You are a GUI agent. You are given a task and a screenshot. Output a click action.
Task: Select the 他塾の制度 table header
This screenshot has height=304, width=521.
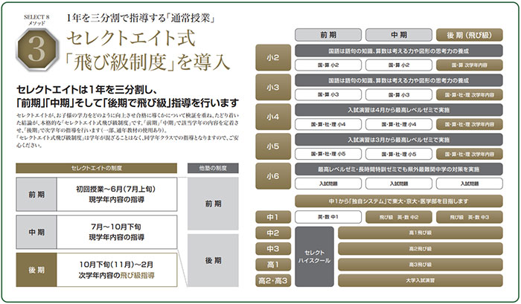point(213,168)
